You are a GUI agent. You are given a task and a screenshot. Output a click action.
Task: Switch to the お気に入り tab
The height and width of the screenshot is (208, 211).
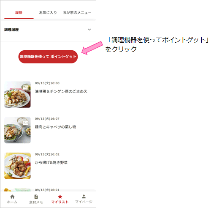(48, 13)
